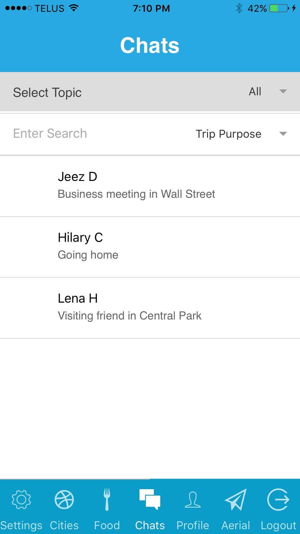Viewport: 300px width, 534px height.
Task: Expand the Select Topic dropdown arrow
Action: tap(283, 92)
